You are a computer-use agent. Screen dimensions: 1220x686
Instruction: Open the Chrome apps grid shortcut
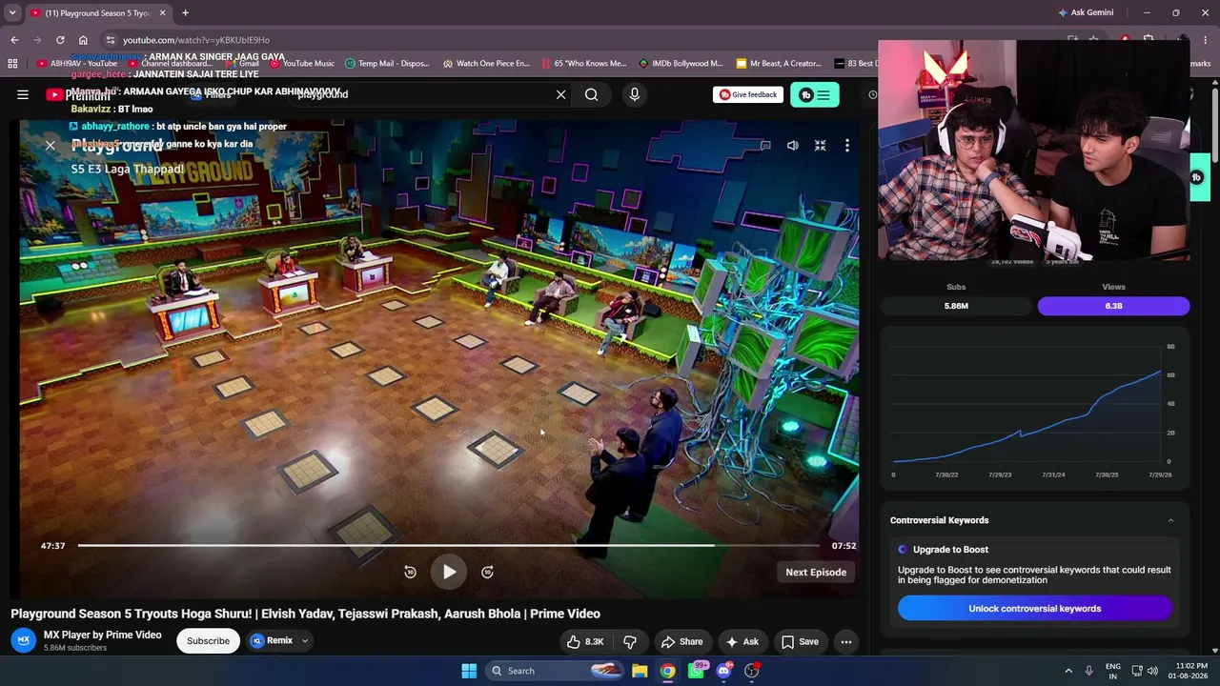coord(12,64)
